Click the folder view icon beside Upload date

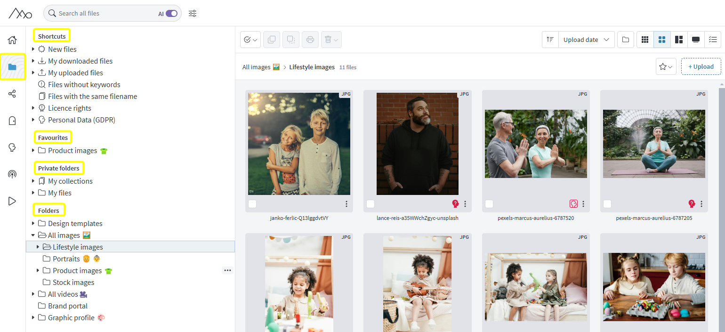[x=626, y=40]
